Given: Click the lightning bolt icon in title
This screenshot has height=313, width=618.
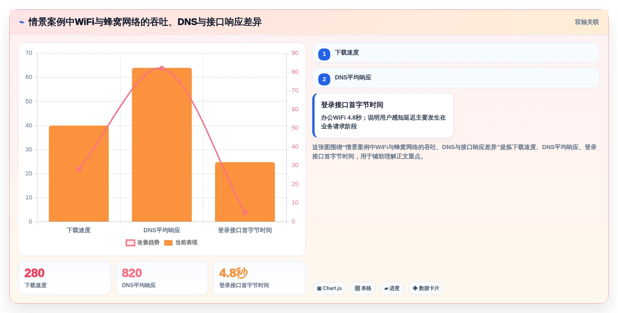Looking at the screenshot, I should pos(22,22).
